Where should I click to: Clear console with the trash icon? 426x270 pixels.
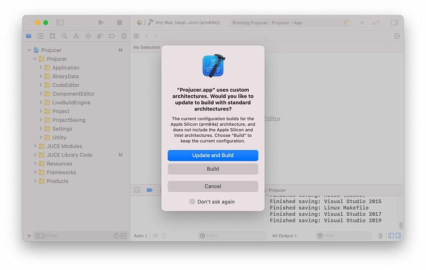(380, 235)
